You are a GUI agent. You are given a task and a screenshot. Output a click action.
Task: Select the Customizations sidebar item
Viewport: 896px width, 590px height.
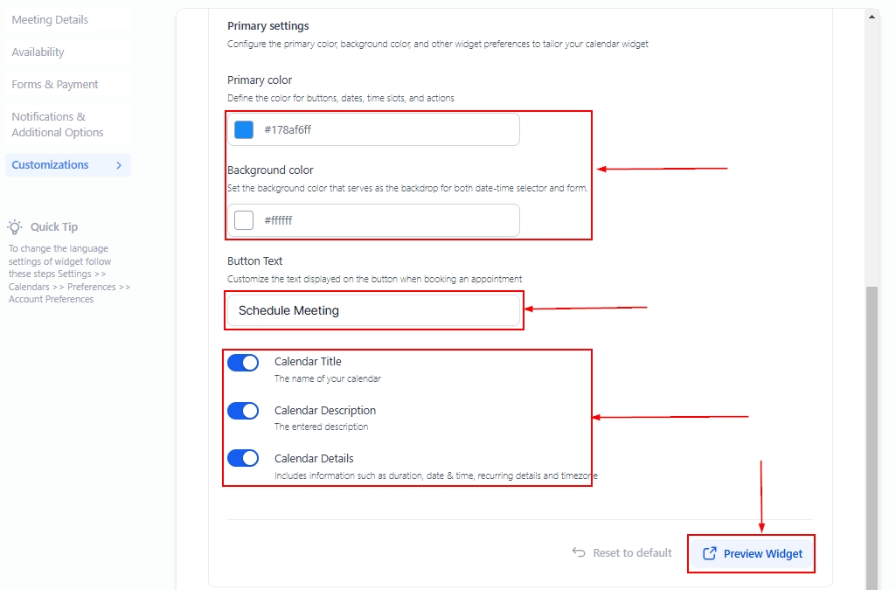point(50,165)
